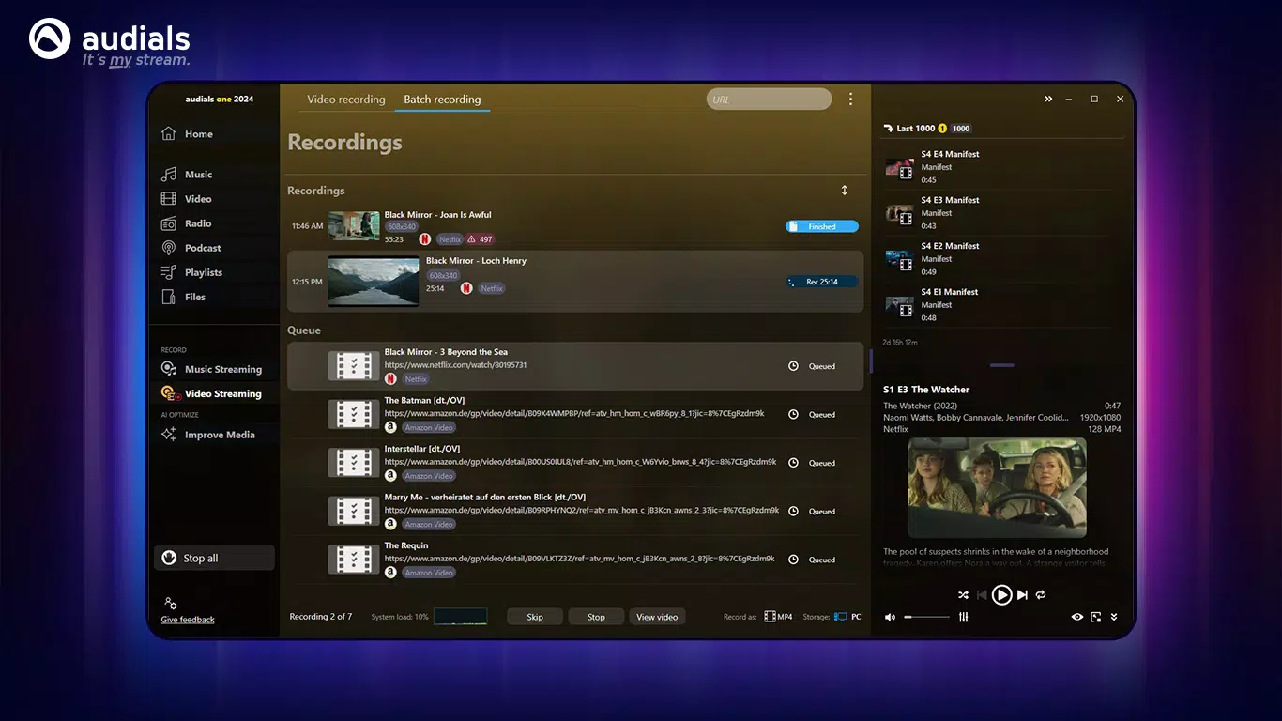
Task: Open Black Mirror Joan Is Awful thumbnail
Action: [354, 226]
